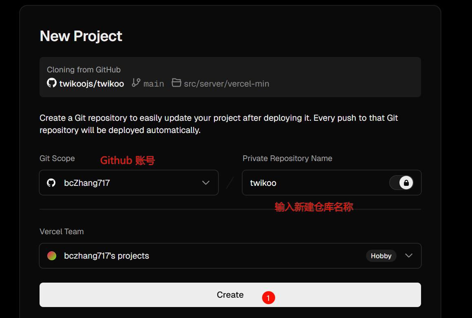
Task: Open the Vercel Team chevron arrow
Action: 409,256
